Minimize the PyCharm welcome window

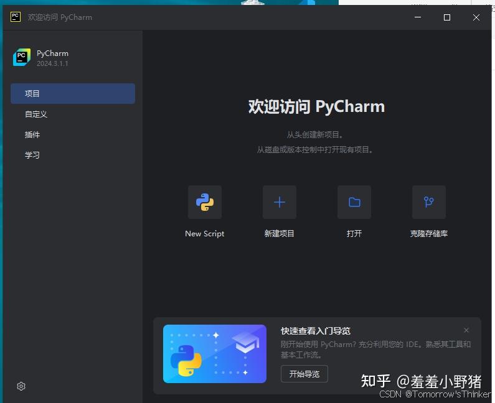tap(418, 17)
